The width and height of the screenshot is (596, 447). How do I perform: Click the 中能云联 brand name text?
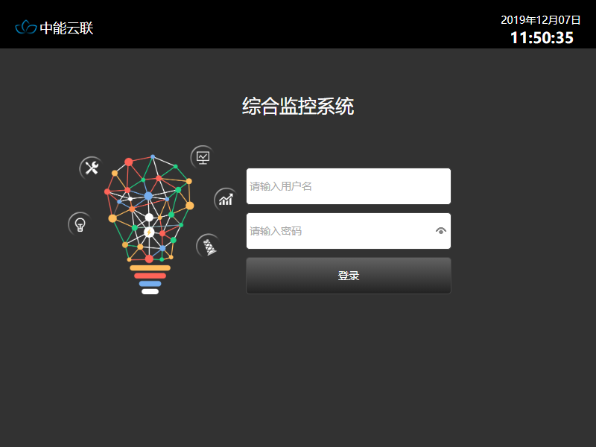coord(66,28)
